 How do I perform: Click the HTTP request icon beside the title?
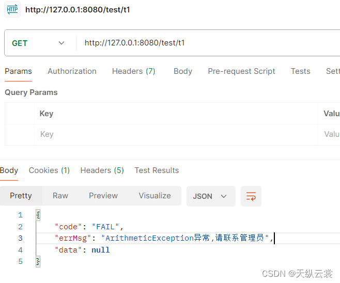click(12, 9)
